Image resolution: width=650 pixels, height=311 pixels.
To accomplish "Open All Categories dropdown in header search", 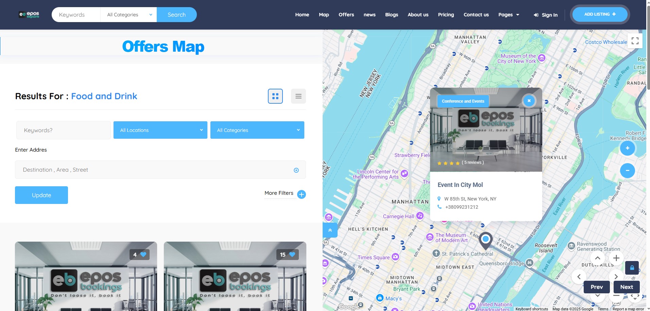I will pos(129,15).
